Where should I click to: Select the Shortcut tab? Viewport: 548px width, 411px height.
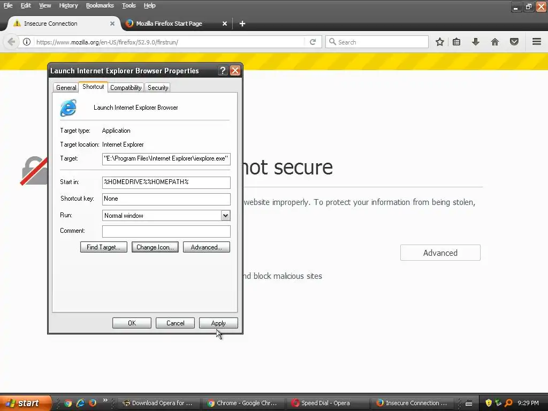tap(93, 87)
